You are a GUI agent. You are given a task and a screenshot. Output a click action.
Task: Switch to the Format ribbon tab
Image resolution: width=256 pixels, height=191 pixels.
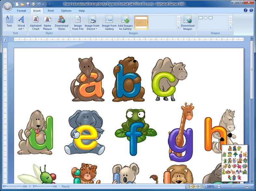pos(21,11)
